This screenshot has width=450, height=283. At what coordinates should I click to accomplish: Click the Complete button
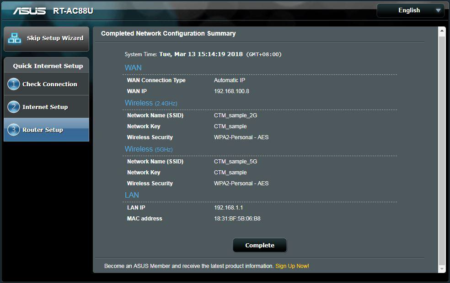coord(260,245)
